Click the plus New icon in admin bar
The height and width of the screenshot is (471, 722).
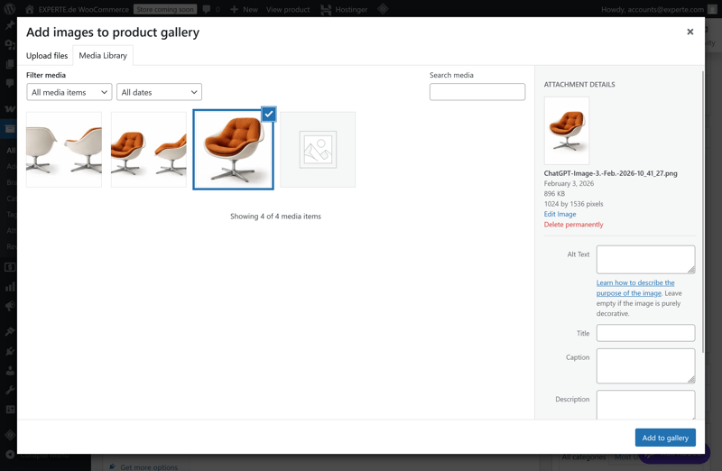point(235,9)
